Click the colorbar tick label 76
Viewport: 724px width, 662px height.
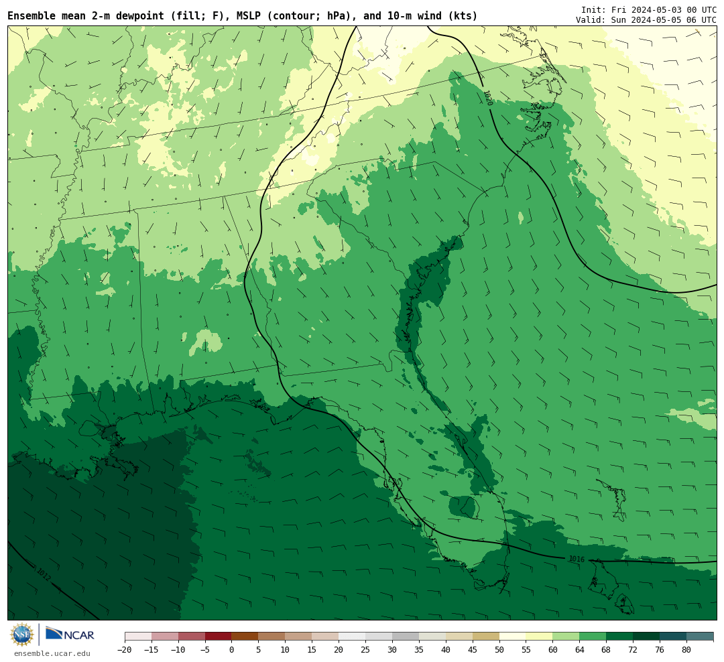(660, 650)
